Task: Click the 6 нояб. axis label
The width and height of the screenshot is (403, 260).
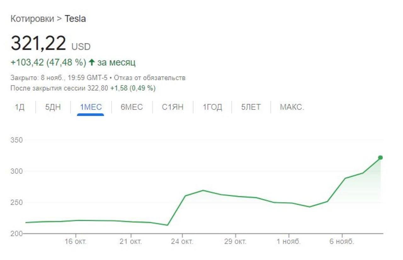Action: [x=342, y=242]
